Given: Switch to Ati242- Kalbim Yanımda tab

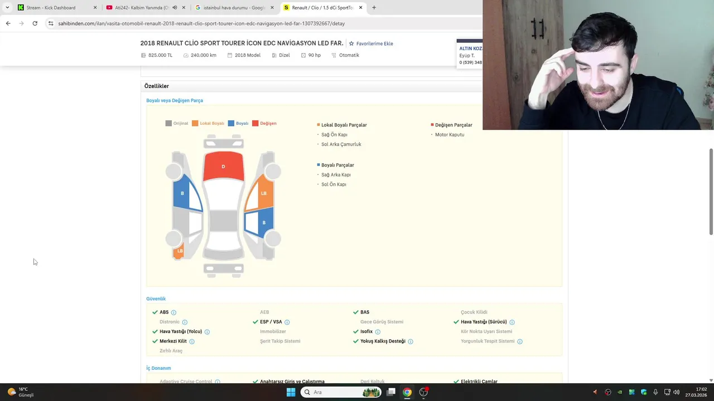Looking at the screenshot, I should point(146,8).
